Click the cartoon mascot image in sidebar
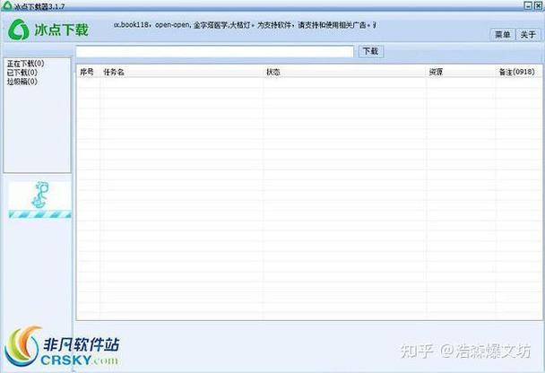This screenshot has width=545, height=373. [39, 199]
